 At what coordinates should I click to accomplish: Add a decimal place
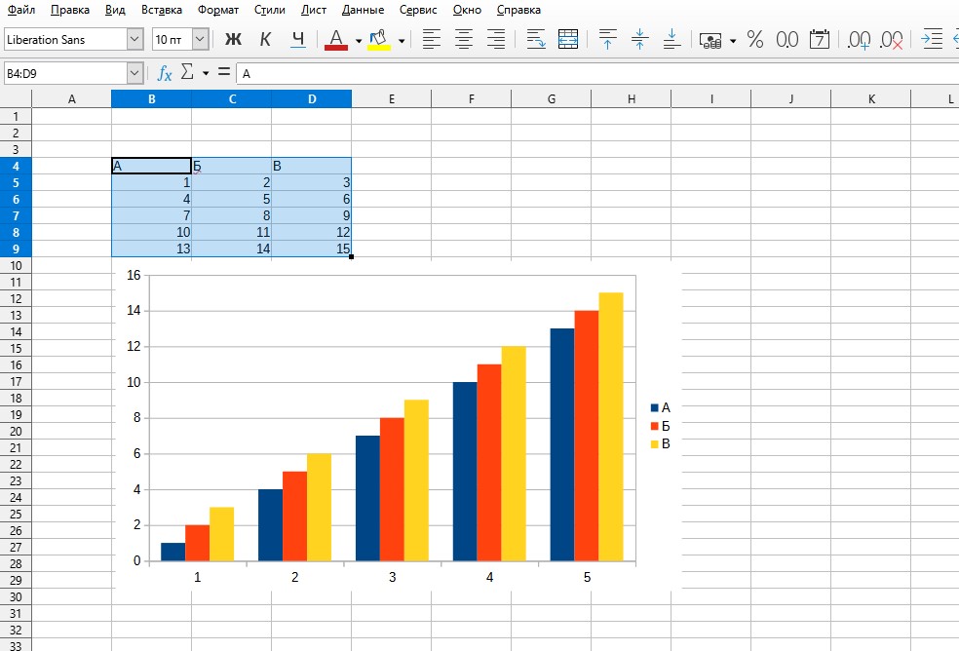[x=859, y=40]
